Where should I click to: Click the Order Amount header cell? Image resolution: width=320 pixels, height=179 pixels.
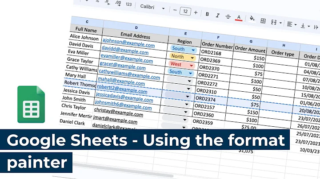[x=250, y=49]
